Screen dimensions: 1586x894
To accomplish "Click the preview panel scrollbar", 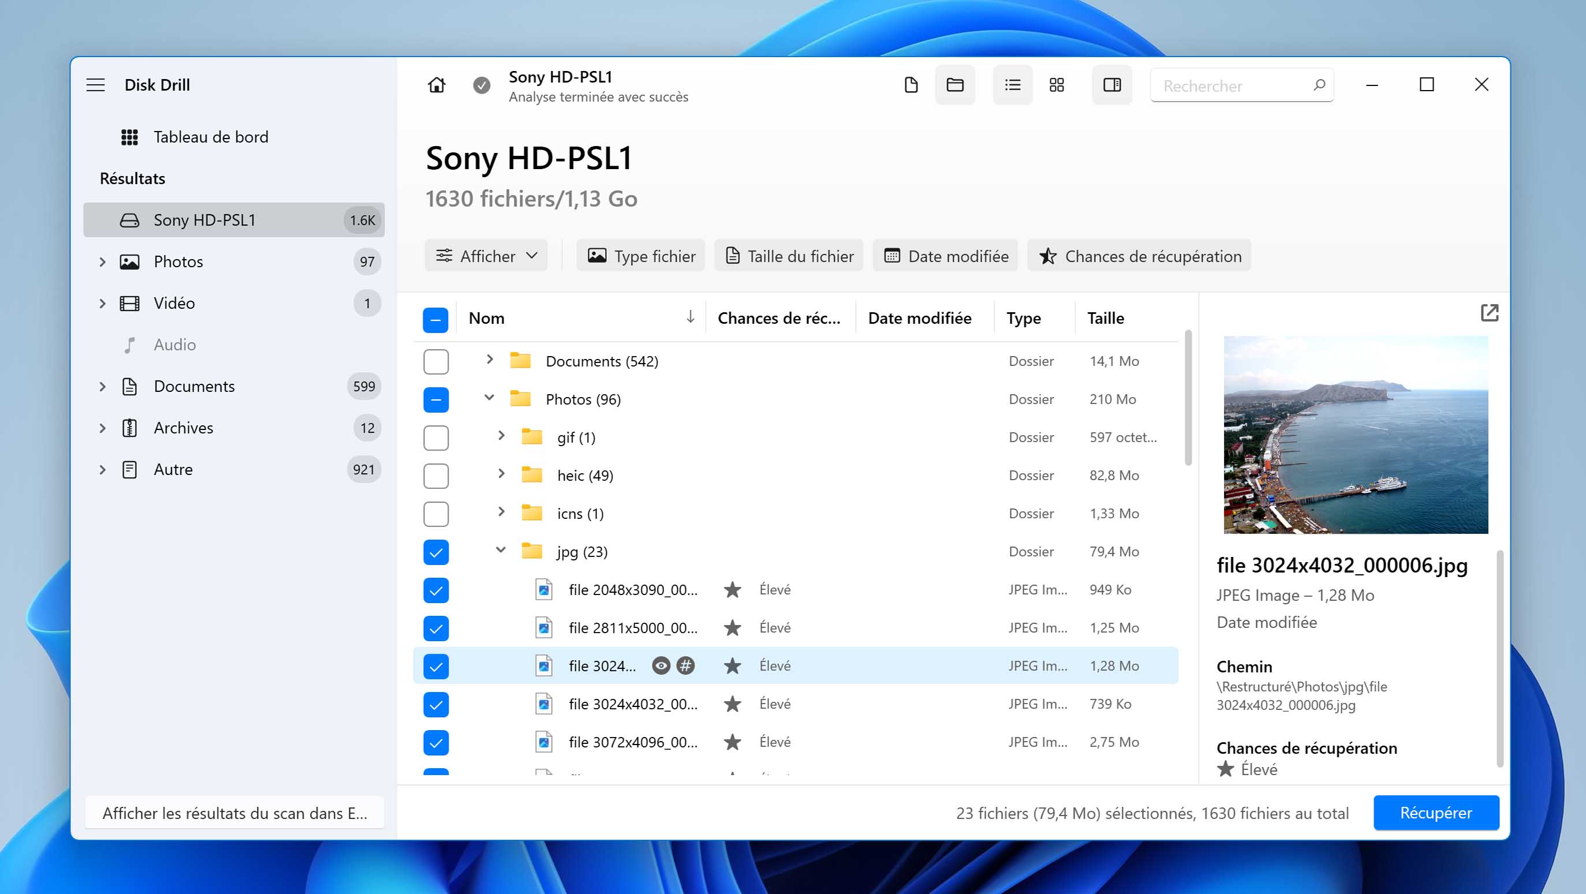I will [1500, 659].
